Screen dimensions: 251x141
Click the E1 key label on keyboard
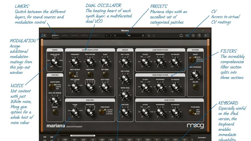pos(157,140)
